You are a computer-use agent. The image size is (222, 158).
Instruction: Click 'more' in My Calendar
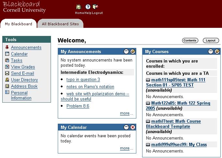coord(125,148)
